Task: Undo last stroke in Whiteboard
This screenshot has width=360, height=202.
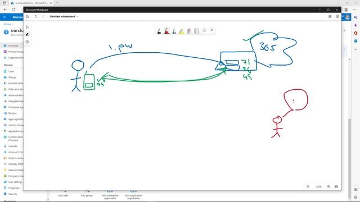Action: click(36, 16)
